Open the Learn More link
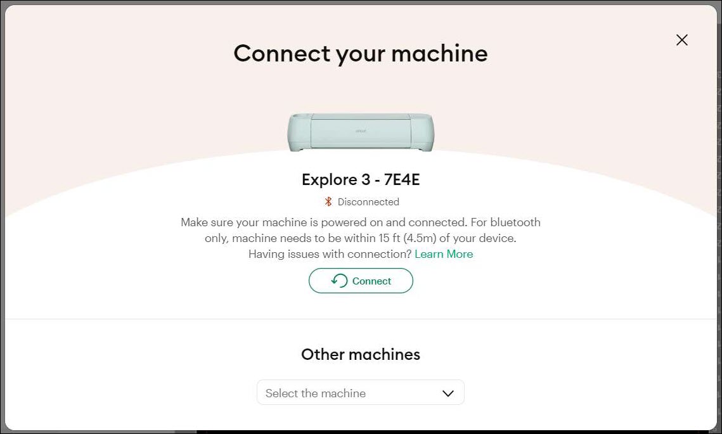Image resolution: width=722 pixels, height=434 pixels. point(444,253)
